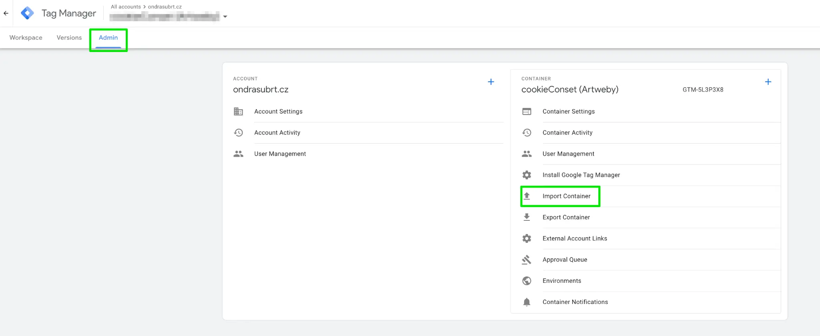
Task: Open account-level User Management
Action: point(280,154)
